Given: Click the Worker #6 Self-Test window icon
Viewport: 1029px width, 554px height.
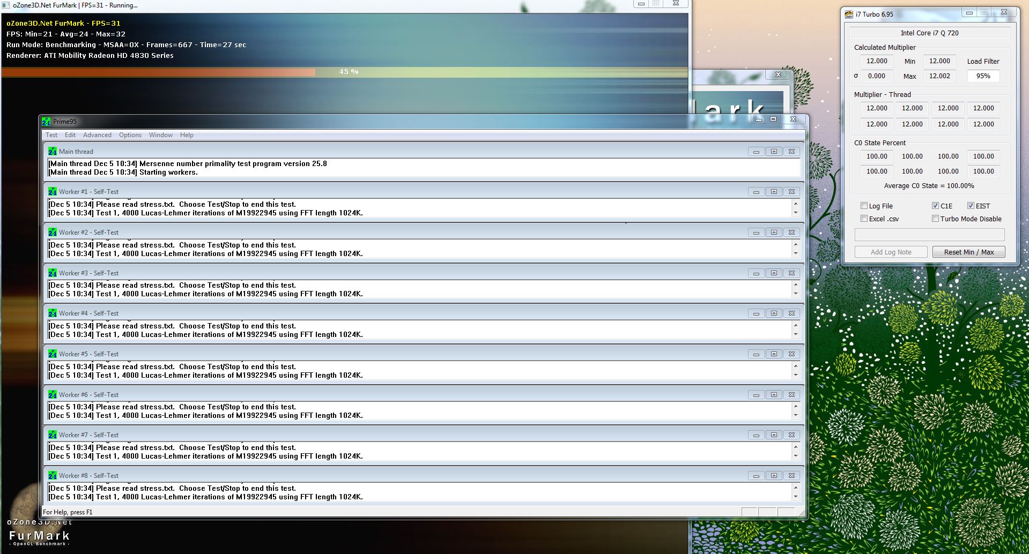Looking at the screenshot, I should (x=52, y=395).
